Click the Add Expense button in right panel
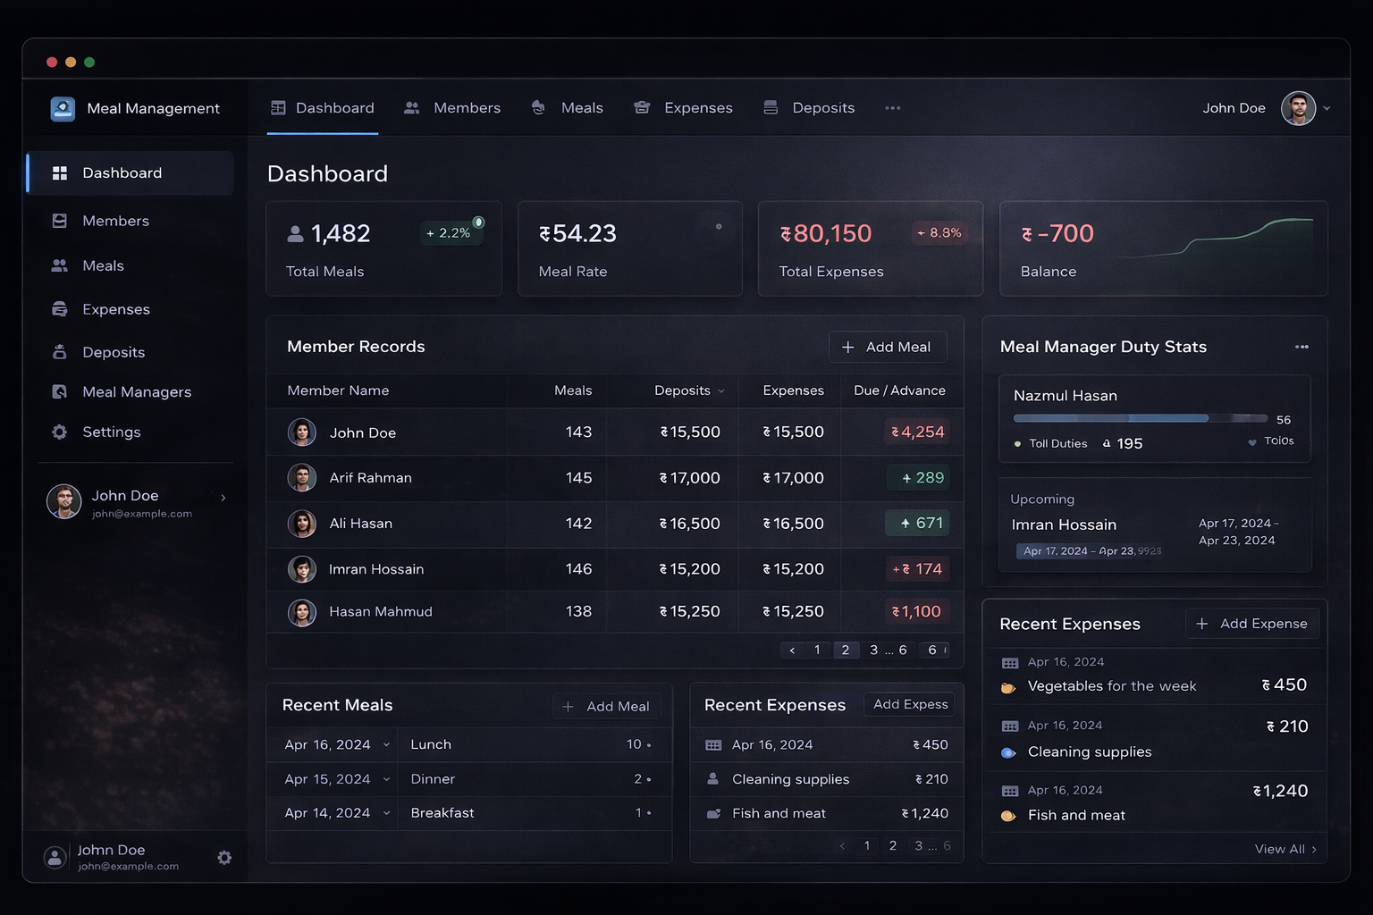The image size is (1373, 915). click(x=1252, y=624)
